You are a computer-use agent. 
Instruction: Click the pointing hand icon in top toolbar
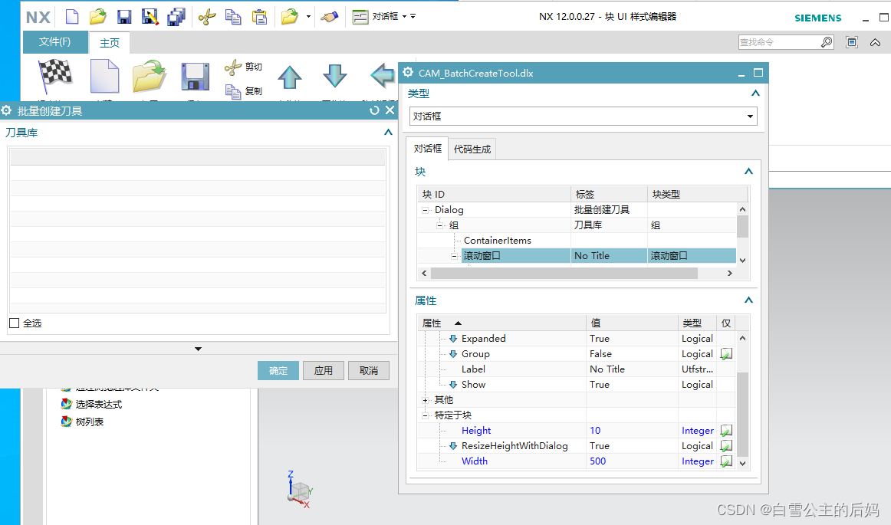coord(330,16)
